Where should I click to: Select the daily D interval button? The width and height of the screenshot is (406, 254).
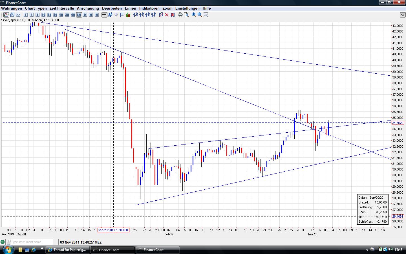coord(85,15)
